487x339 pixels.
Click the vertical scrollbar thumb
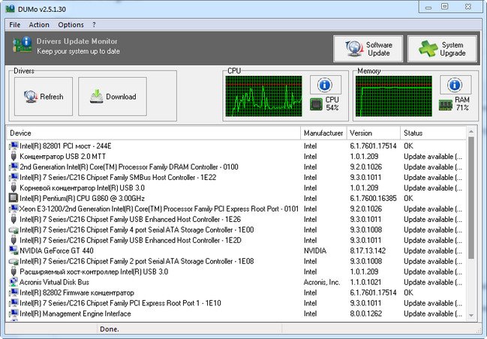471,198
